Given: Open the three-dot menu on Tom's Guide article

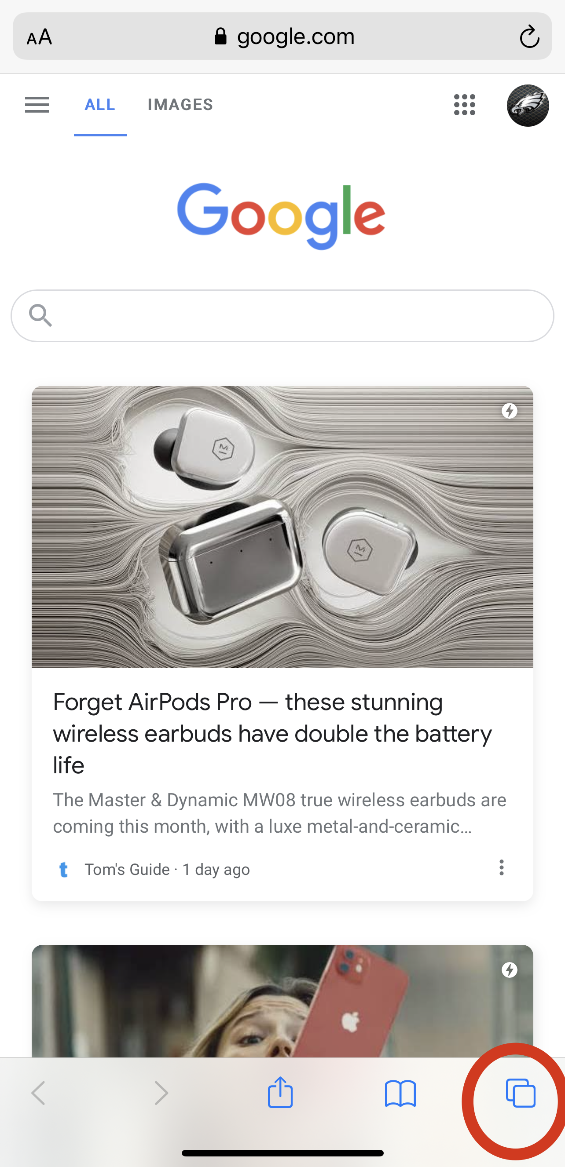Looking at the screenshot, I should tap(501, 867).
